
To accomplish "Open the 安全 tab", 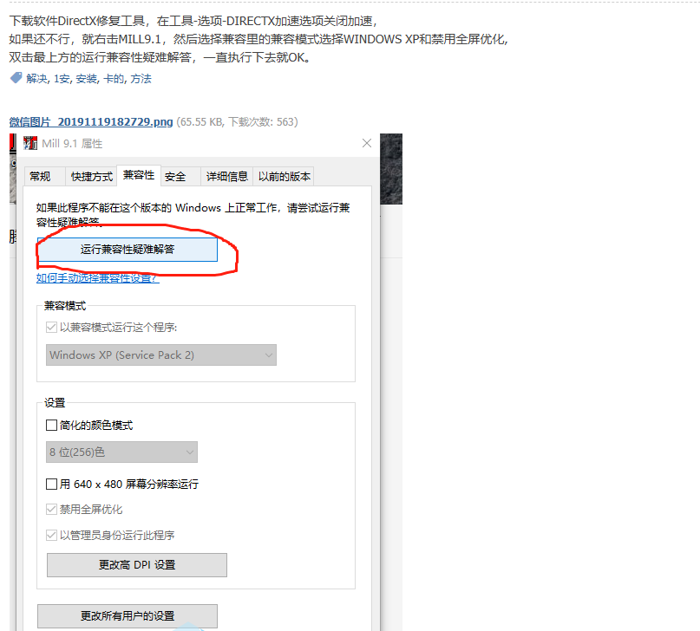I will point(175,177).
